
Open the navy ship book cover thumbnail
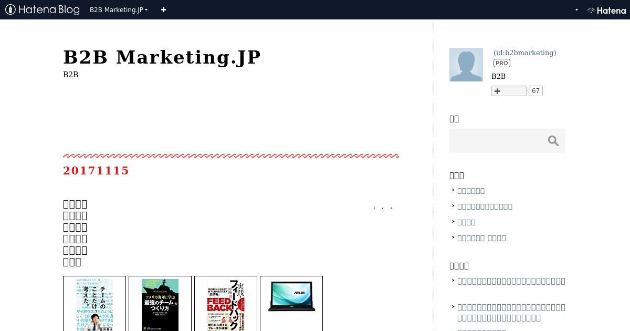click(x=160, y=304)
